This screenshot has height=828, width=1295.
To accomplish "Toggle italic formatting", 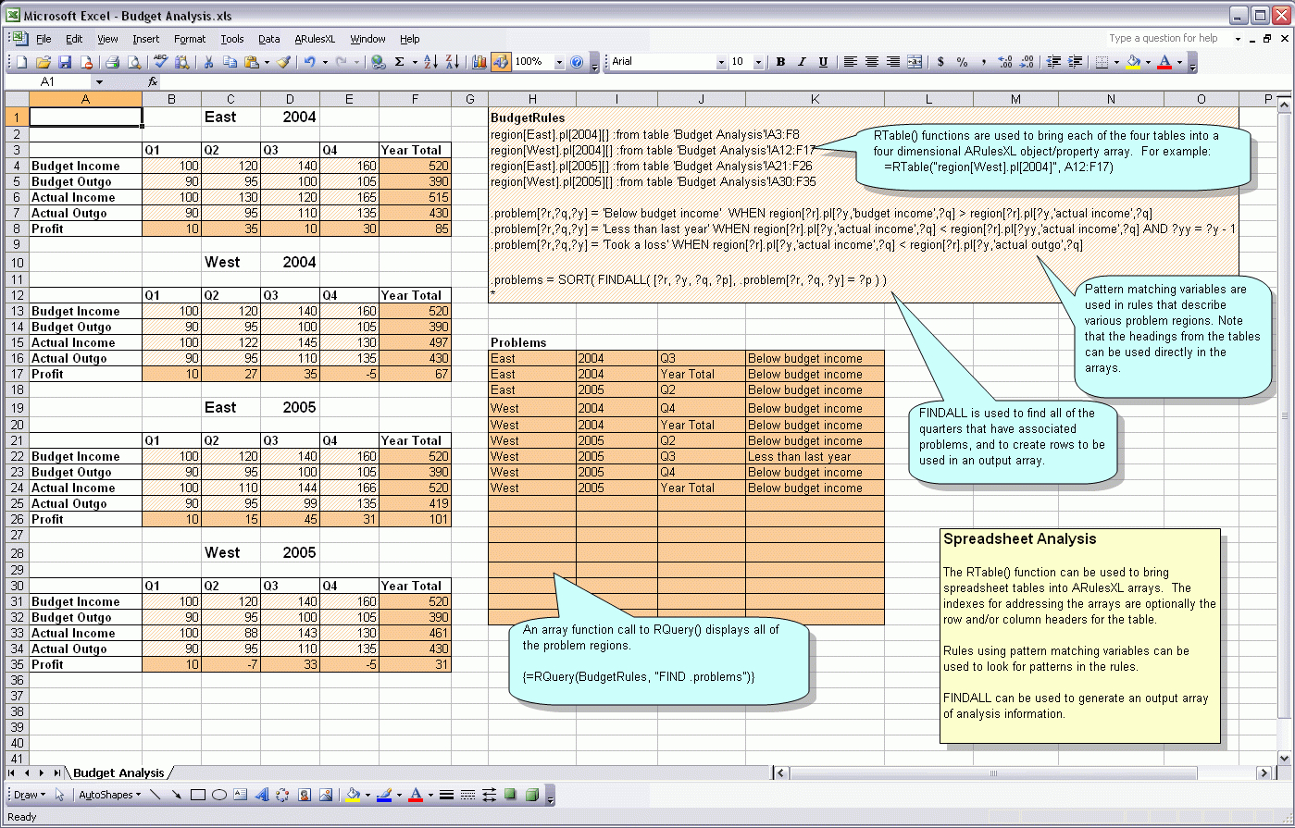I will point(802,63).
